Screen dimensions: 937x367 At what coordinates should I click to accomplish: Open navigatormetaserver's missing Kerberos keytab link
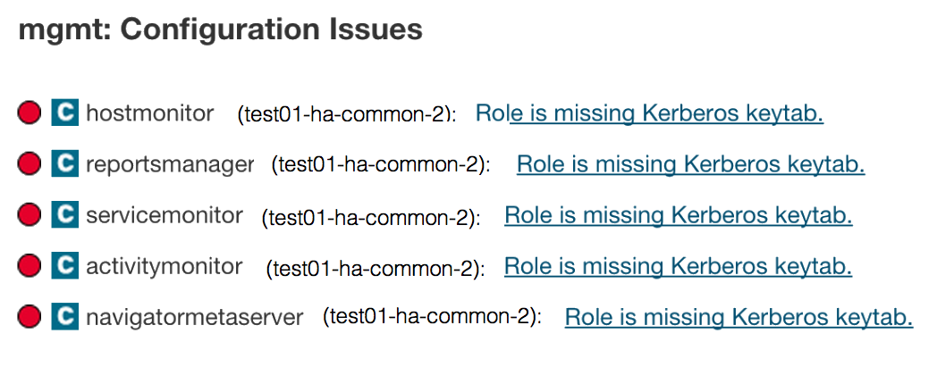click(739, 317)
